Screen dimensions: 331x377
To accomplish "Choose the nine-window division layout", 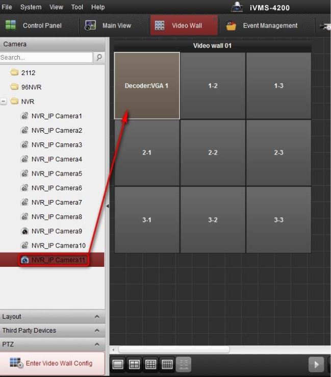I will pos(151,364).
